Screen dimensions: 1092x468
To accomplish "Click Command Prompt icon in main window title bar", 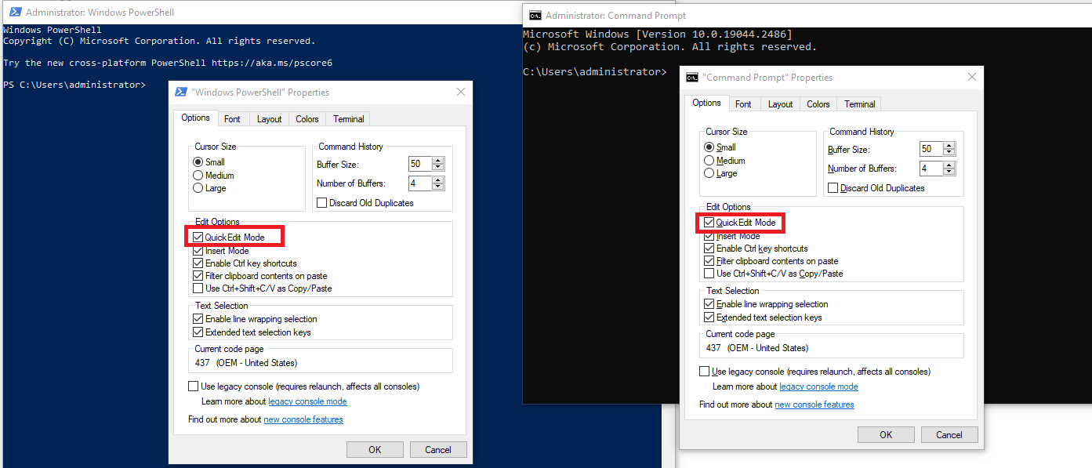I will [535, 15].
